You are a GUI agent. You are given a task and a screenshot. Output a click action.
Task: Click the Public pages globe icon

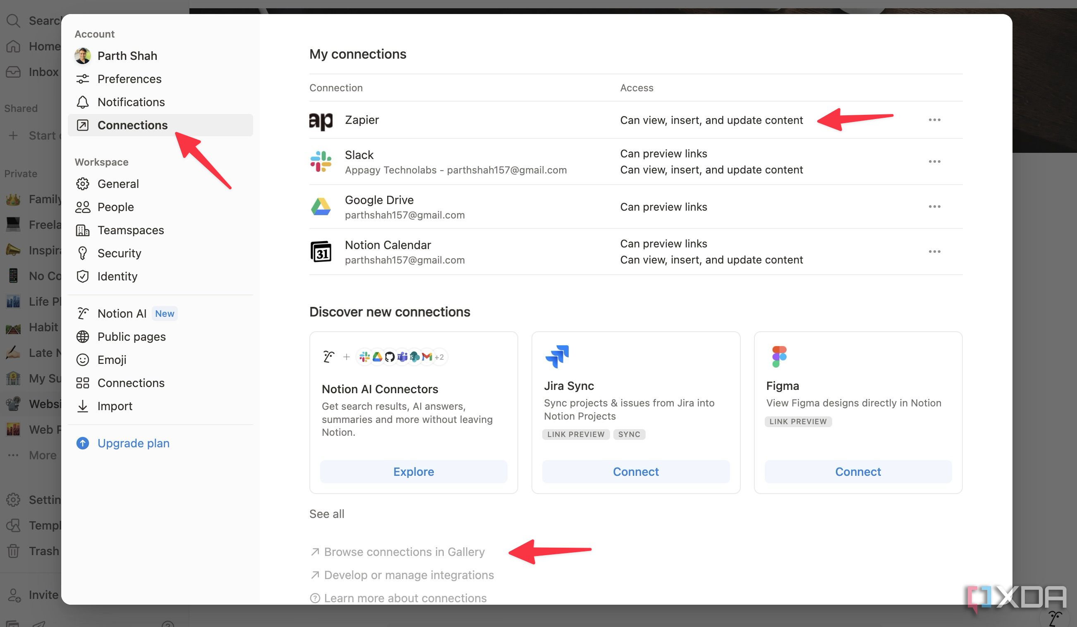pos(82,337)
